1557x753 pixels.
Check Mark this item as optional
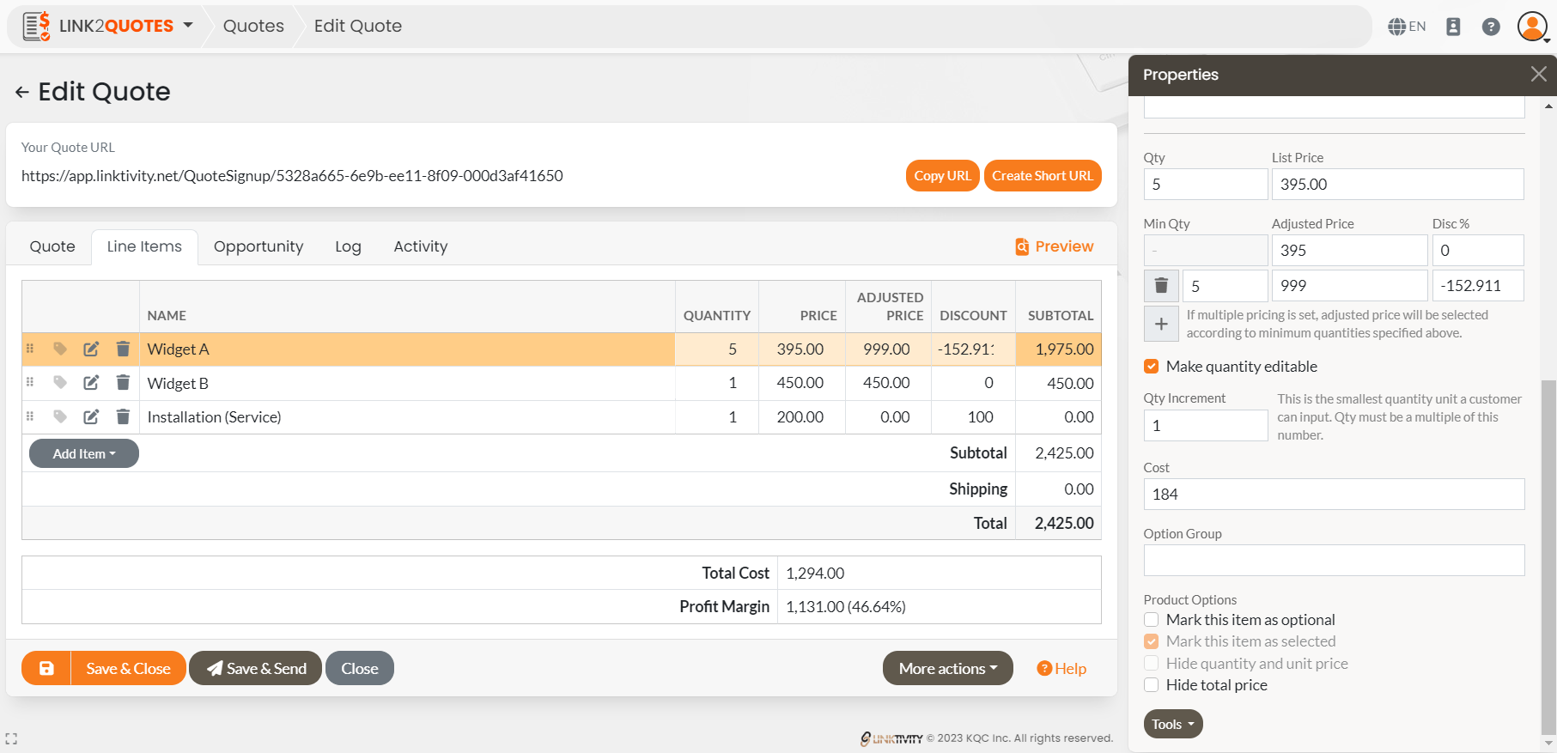pyautogui.click(x=1152, y=620)
